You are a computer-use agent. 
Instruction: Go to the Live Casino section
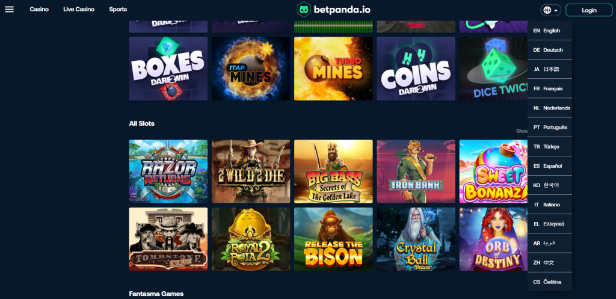[79, 10]
